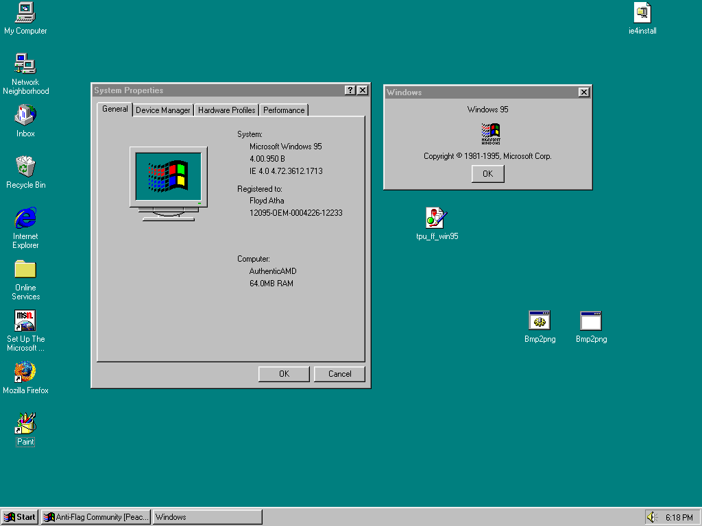Image resolution: width=702 pixels, height=526 pixels.
Task: Click the volume speaker icon in tray
Action: click(651, 517)
